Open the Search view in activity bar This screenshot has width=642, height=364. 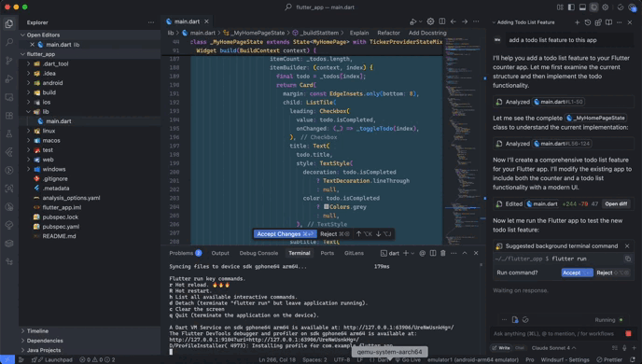(x=9, y=42)
